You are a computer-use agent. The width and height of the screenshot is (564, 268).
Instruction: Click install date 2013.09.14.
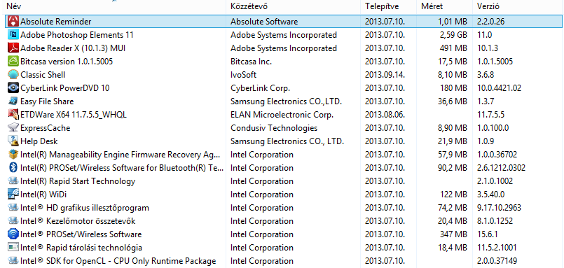(x=385, y=75)
